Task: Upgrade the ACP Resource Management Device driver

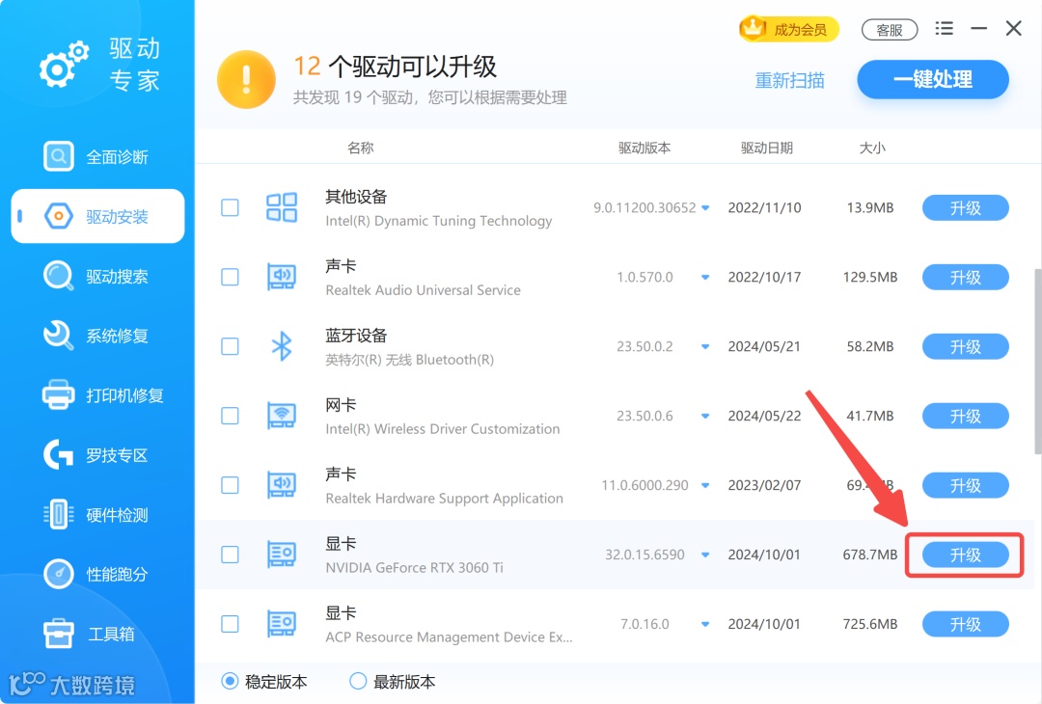Action: click(x=966, y=624)
